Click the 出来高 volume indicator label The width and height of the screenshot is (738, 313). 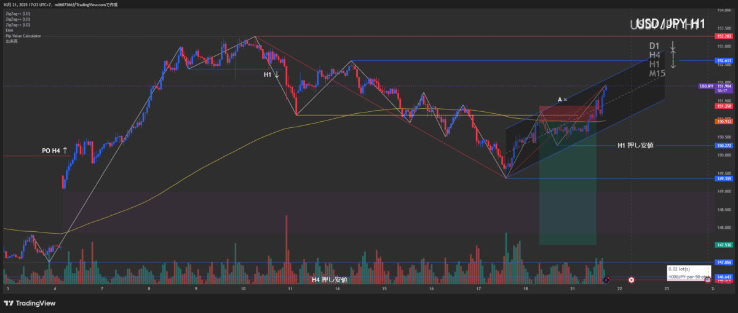pyautogui.click(x=11, y=41)
